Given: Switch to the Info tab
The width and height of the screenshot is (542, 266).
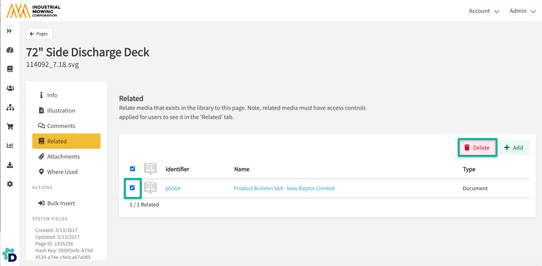Looking at the screenshot, I should 52,95.
